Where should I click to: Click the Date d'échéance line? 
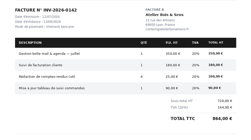(38, 22)
